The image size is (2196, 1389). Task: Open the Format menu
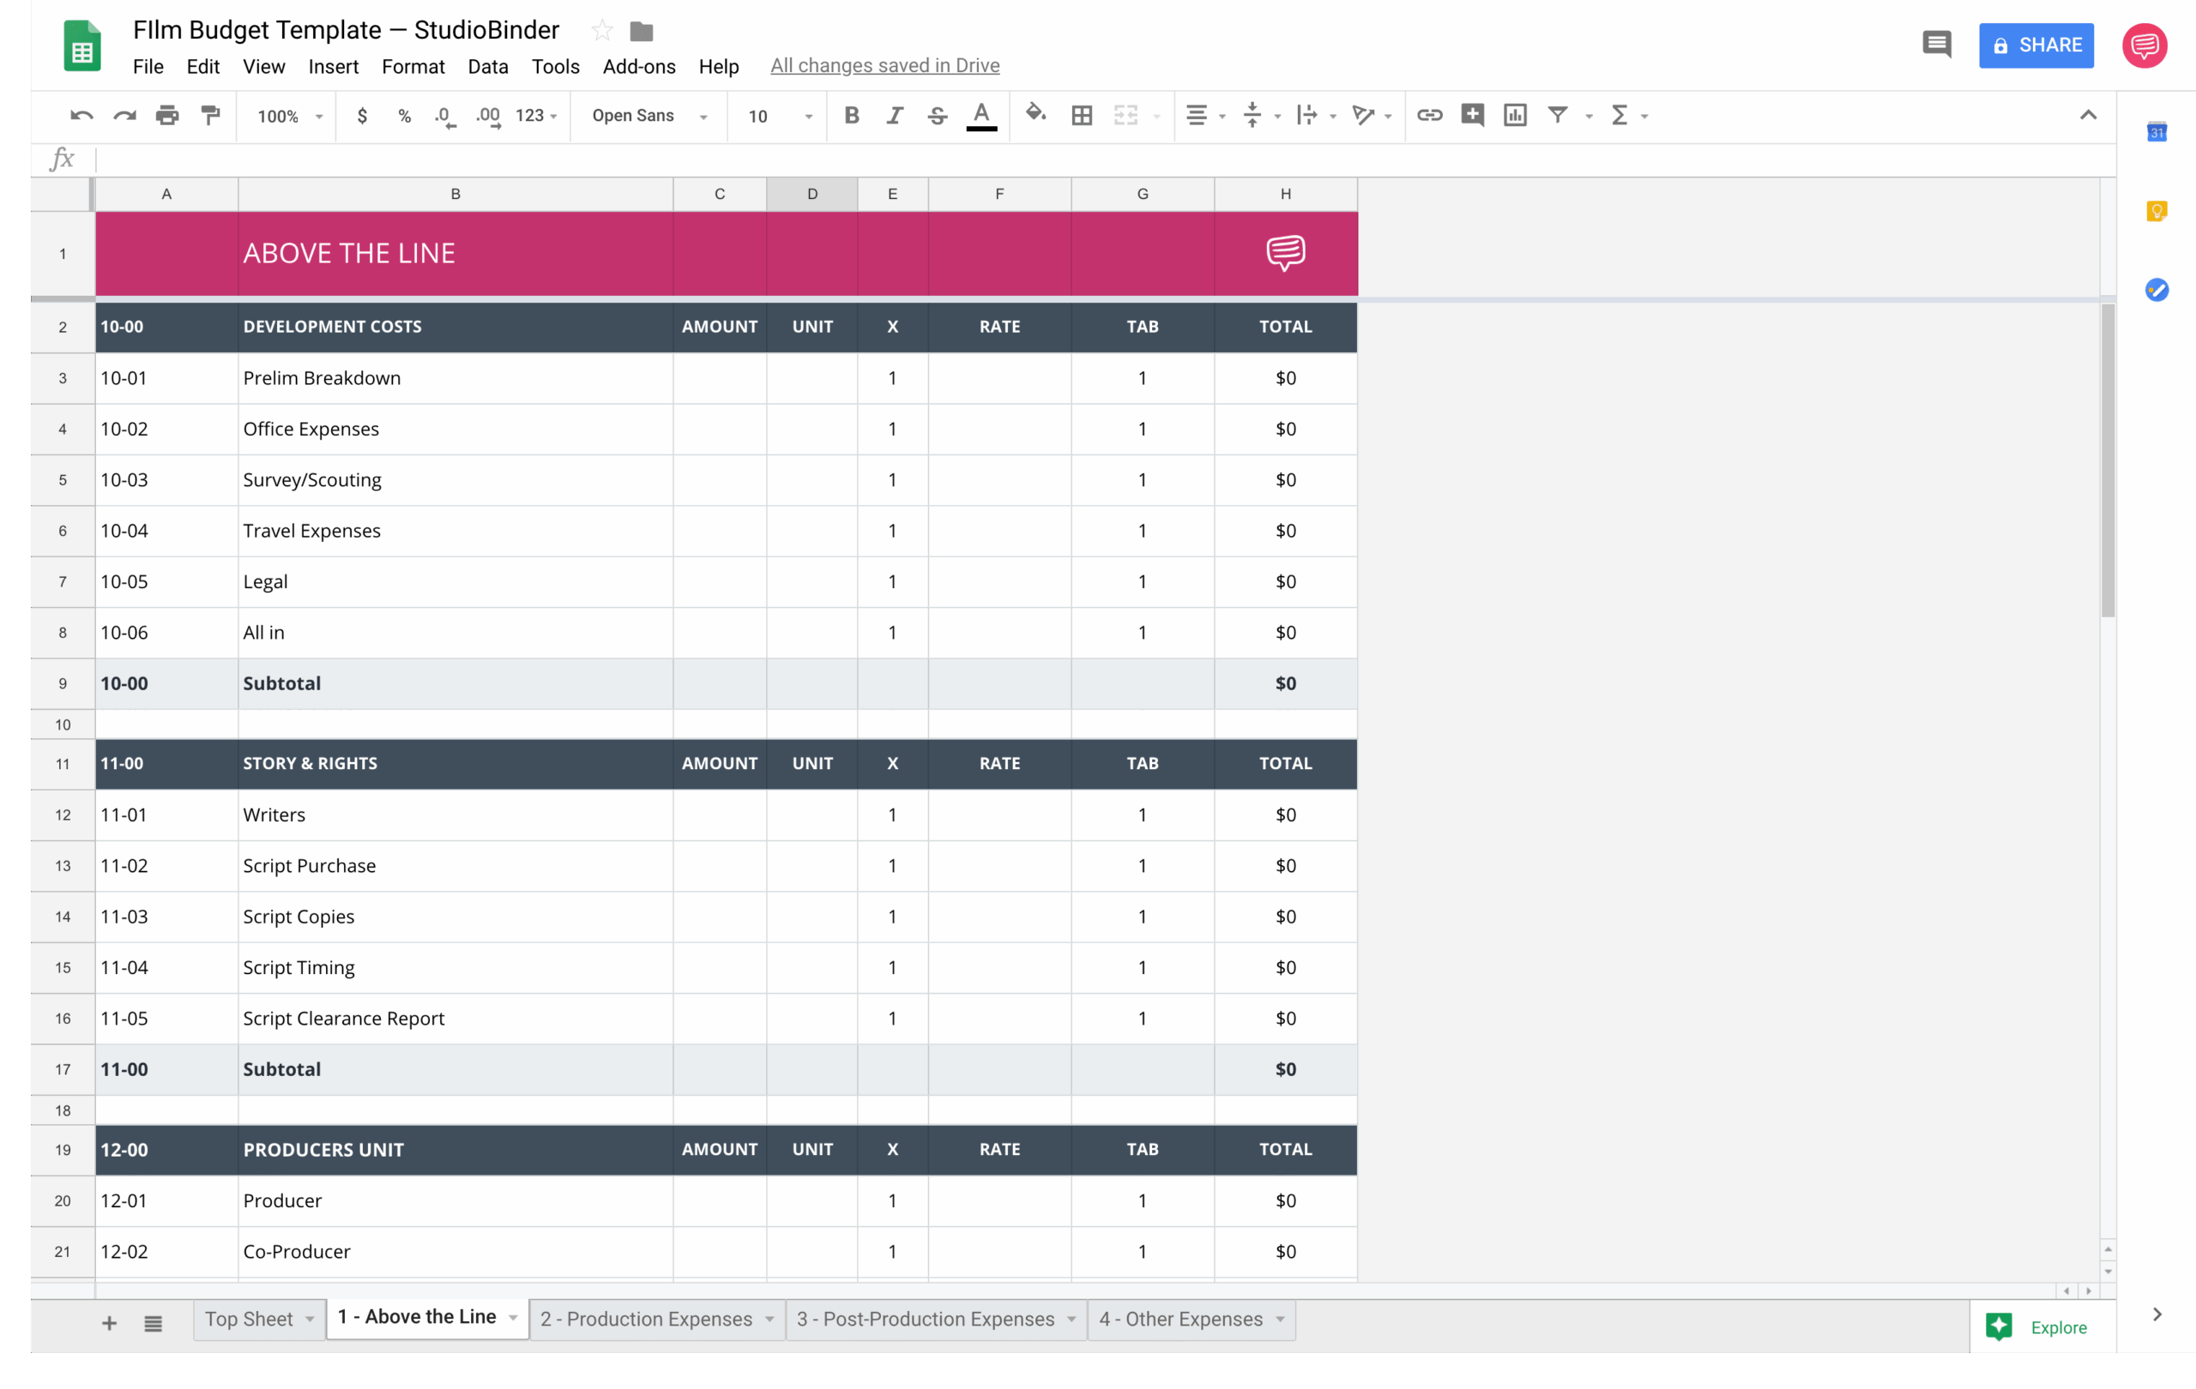(x=413, y=66)
